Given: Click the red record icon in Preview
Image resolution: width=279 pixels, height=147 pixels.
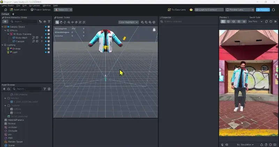Looking at the screenshot, I should [x=271, y=145].
